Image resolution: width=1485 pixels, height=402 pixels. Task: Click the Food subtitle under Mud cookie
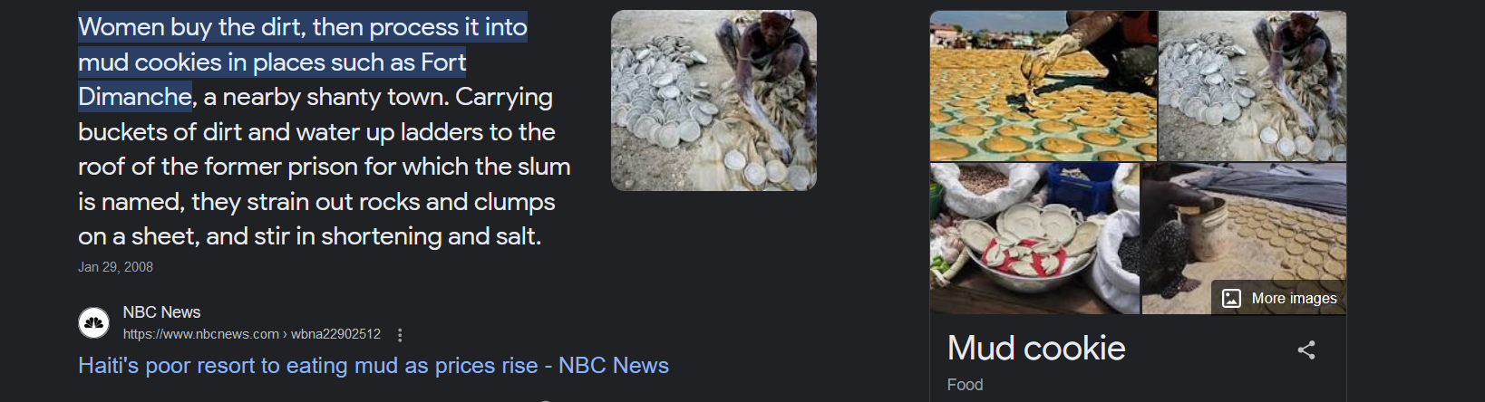pos(965,385)
